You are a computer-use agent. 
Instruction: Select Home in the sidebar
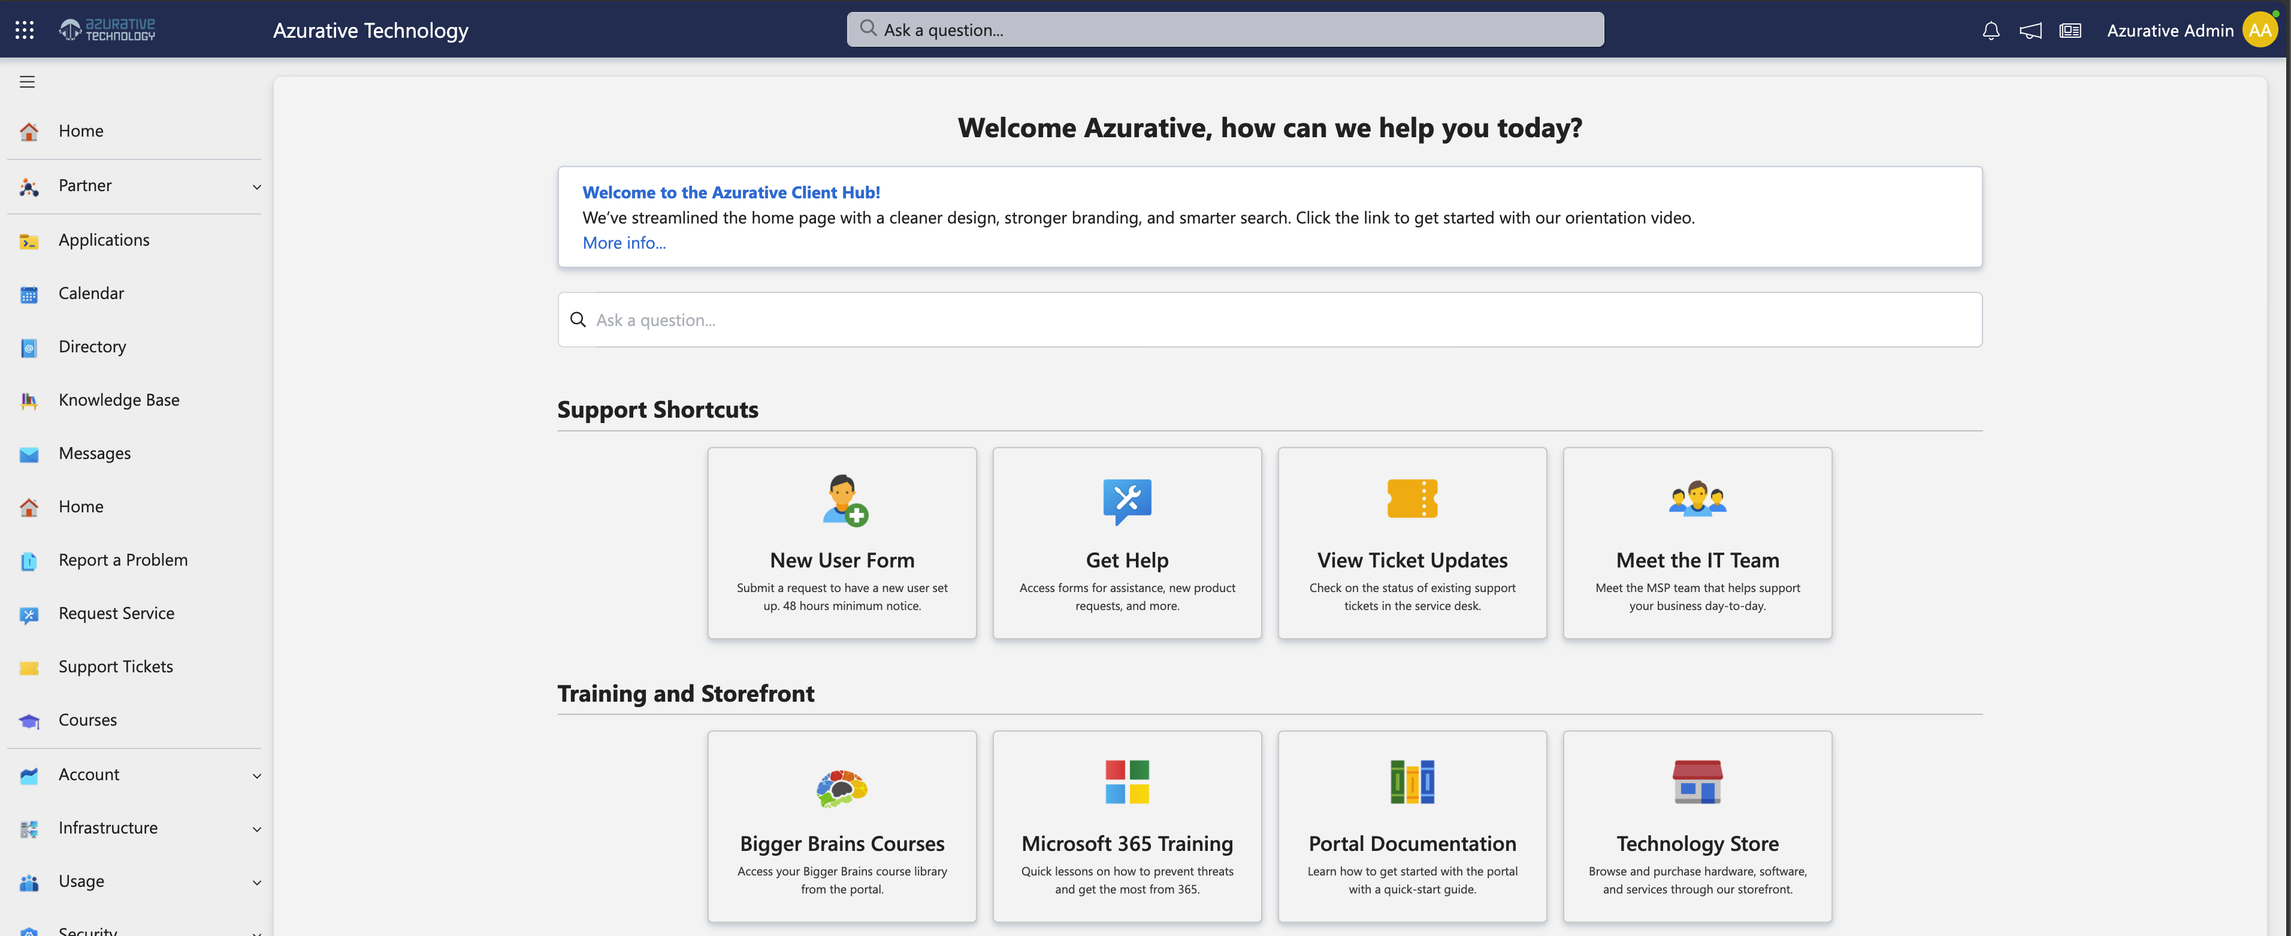pyautogui.click(x=81, y=130)
